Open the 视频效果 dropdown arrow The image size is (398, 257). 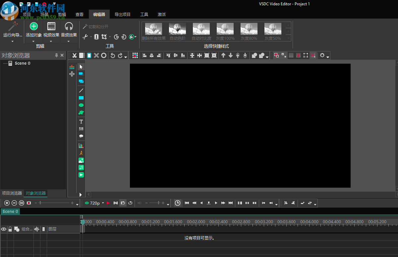[51, 41]
